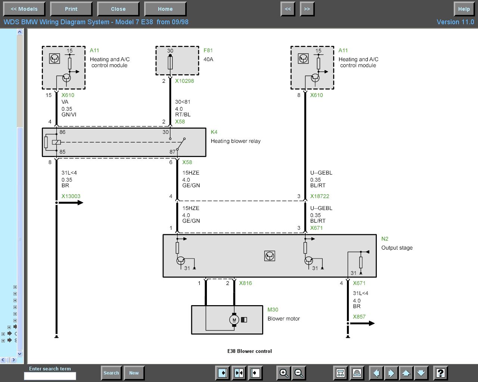
Task: Click the collapse-left arrow bar icon
Action: coord(255,373)
